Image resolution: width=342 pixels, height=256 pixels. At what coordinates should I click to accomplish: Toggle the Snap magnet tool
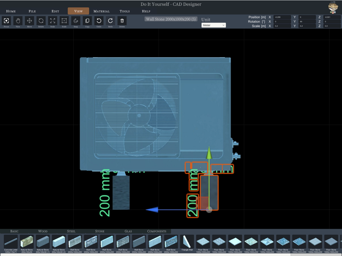(x=76, y=21)
